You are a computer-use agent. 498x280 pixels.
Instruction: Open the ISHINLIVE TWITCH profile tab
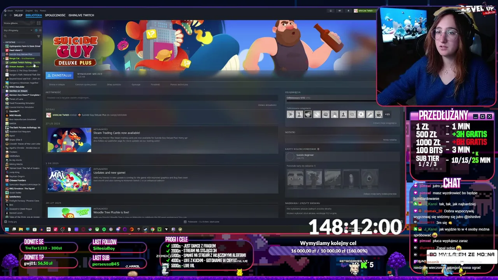(x=81, y=15)
